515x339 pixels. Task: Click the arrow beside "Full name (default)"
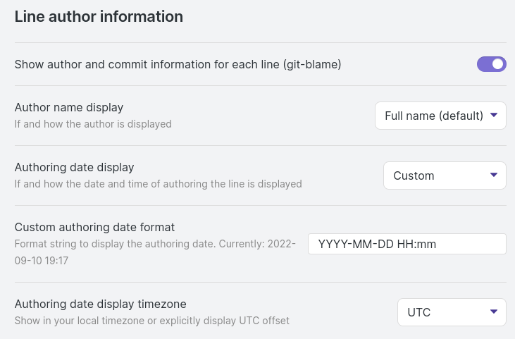point(494,115)
